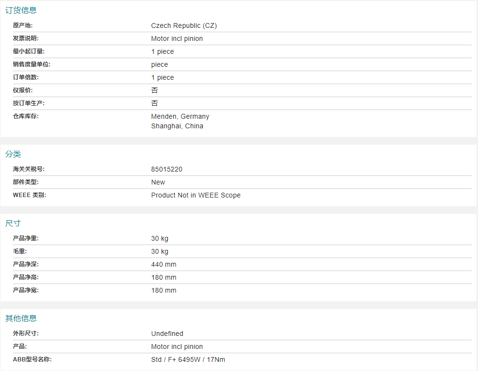Click the ABB型号名称 label

pos(32,359)
